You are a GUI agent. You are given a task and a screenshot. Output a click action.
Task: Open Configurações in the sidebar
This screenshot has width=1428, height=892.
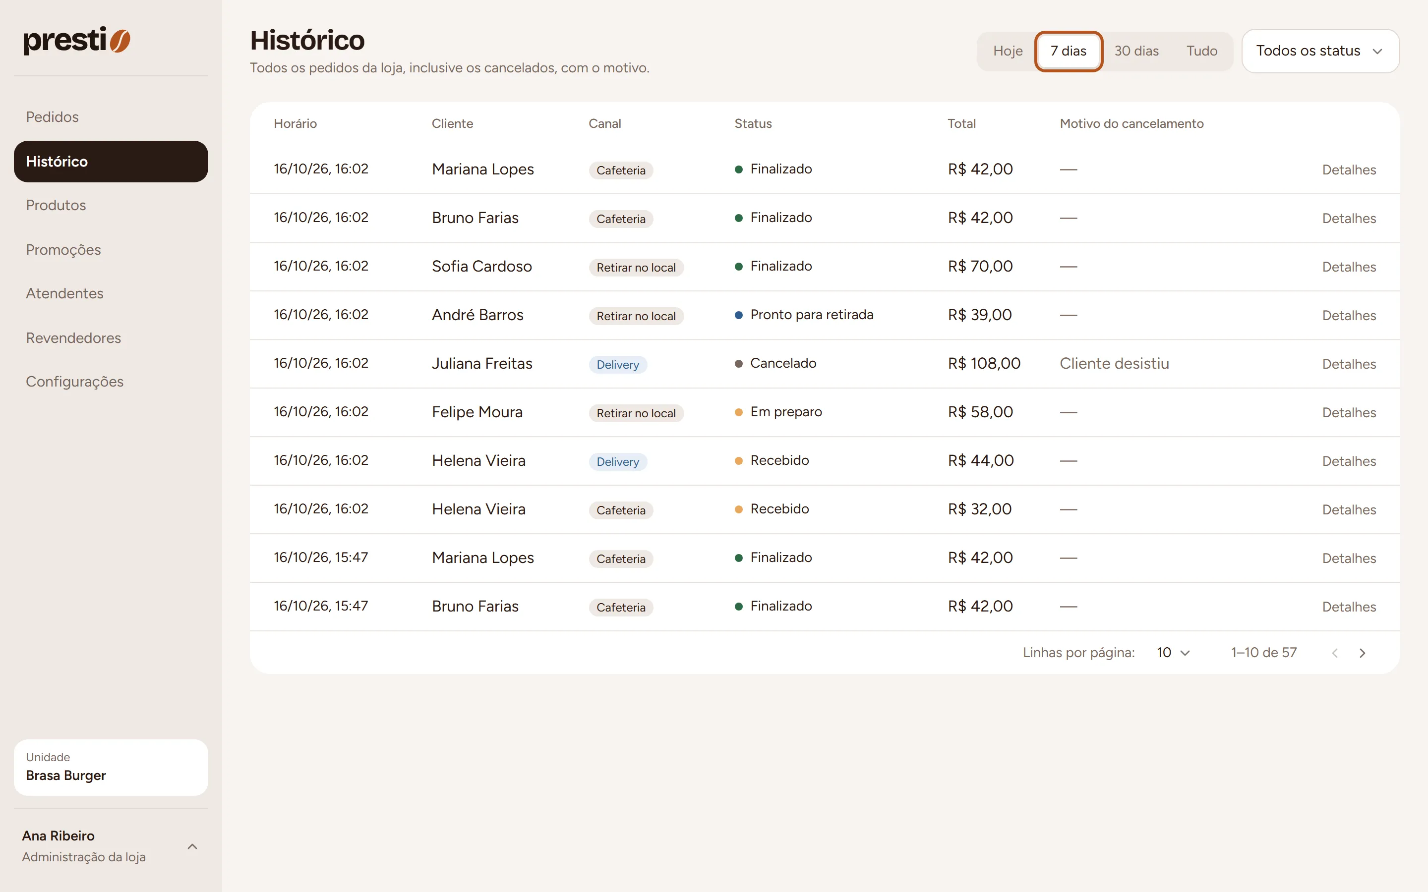click(x=111, y=382)
